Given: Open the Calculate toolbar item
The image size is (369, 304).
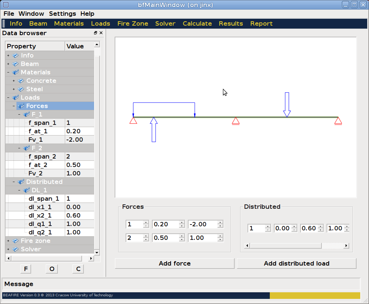Looking at the screenshot, I should click(197, 23).
